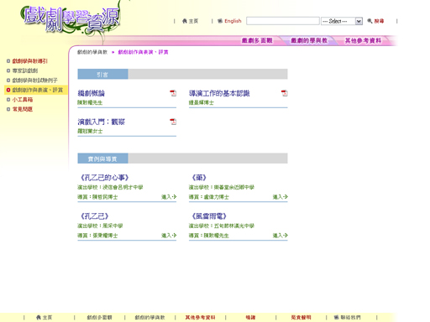Select sidebar item 小工具箱
Screen dimensions: 430x322
click(23, 100)
